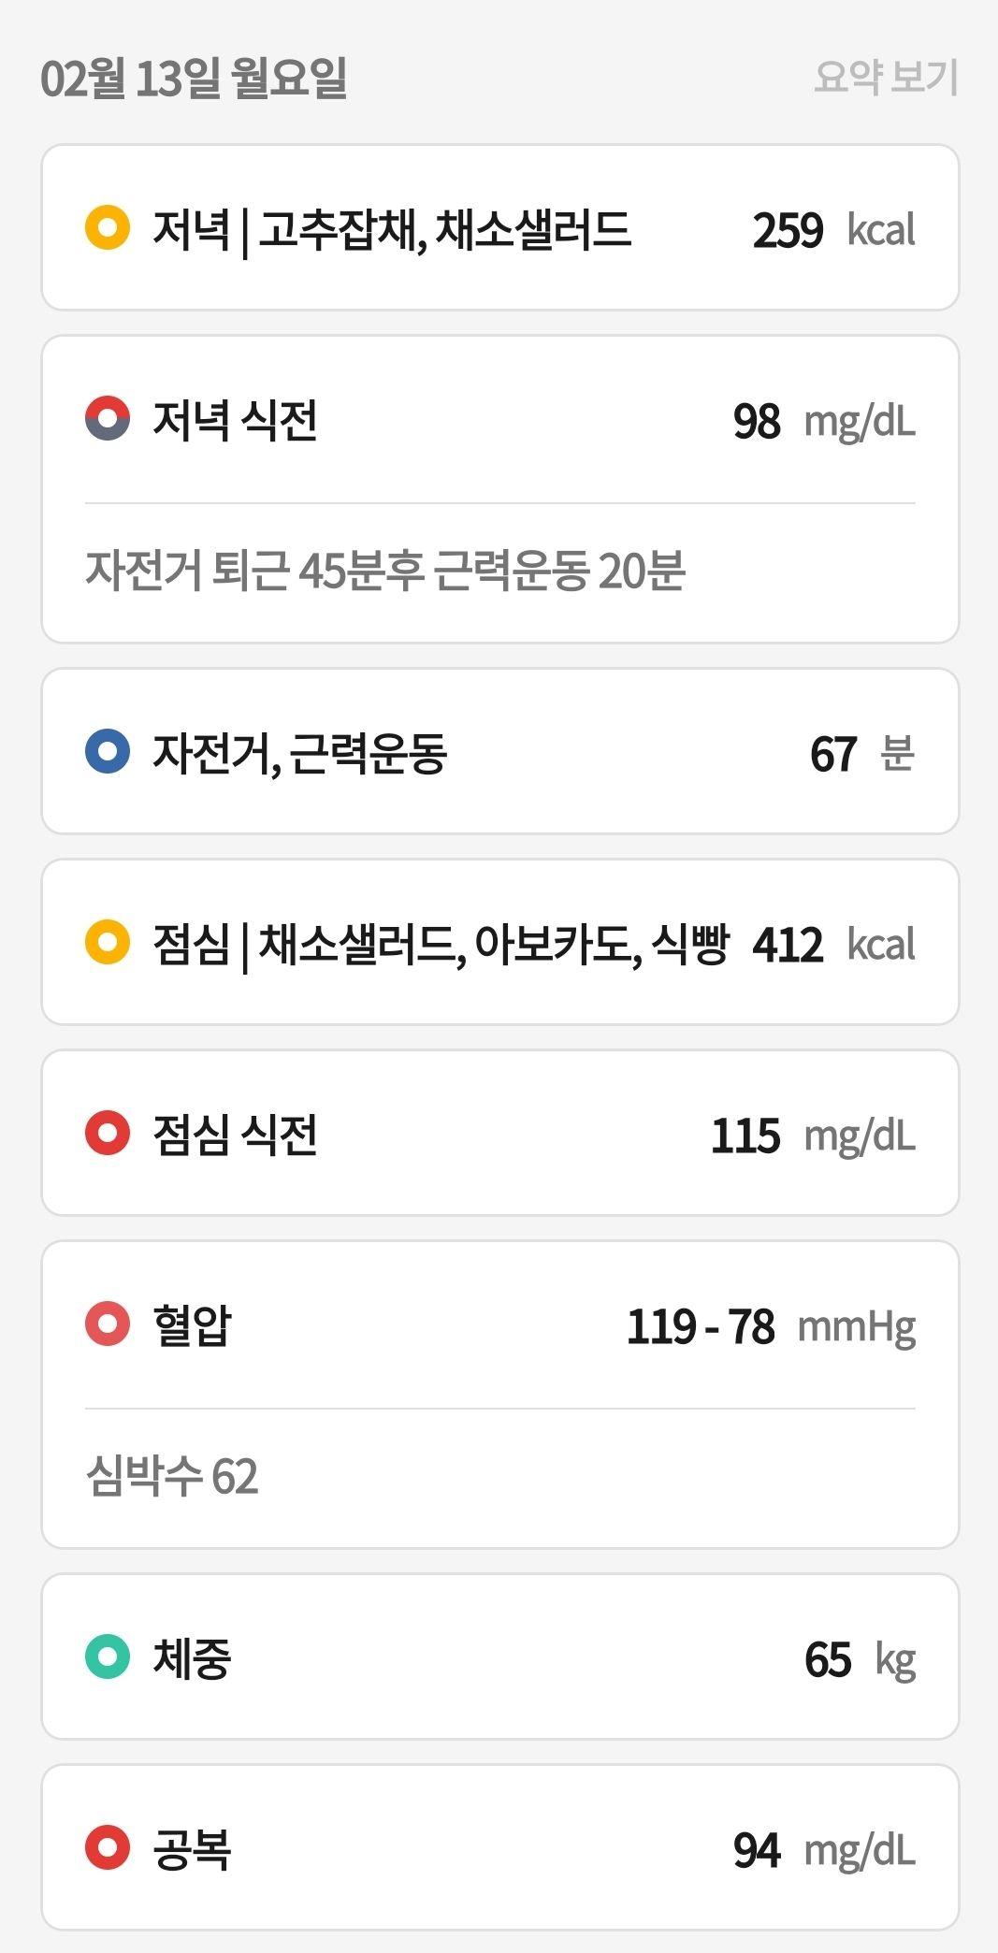Open the 점심 채소샐러드, 아보카도 meal entry
The image size is (998, 1953).
pos(500,942)
